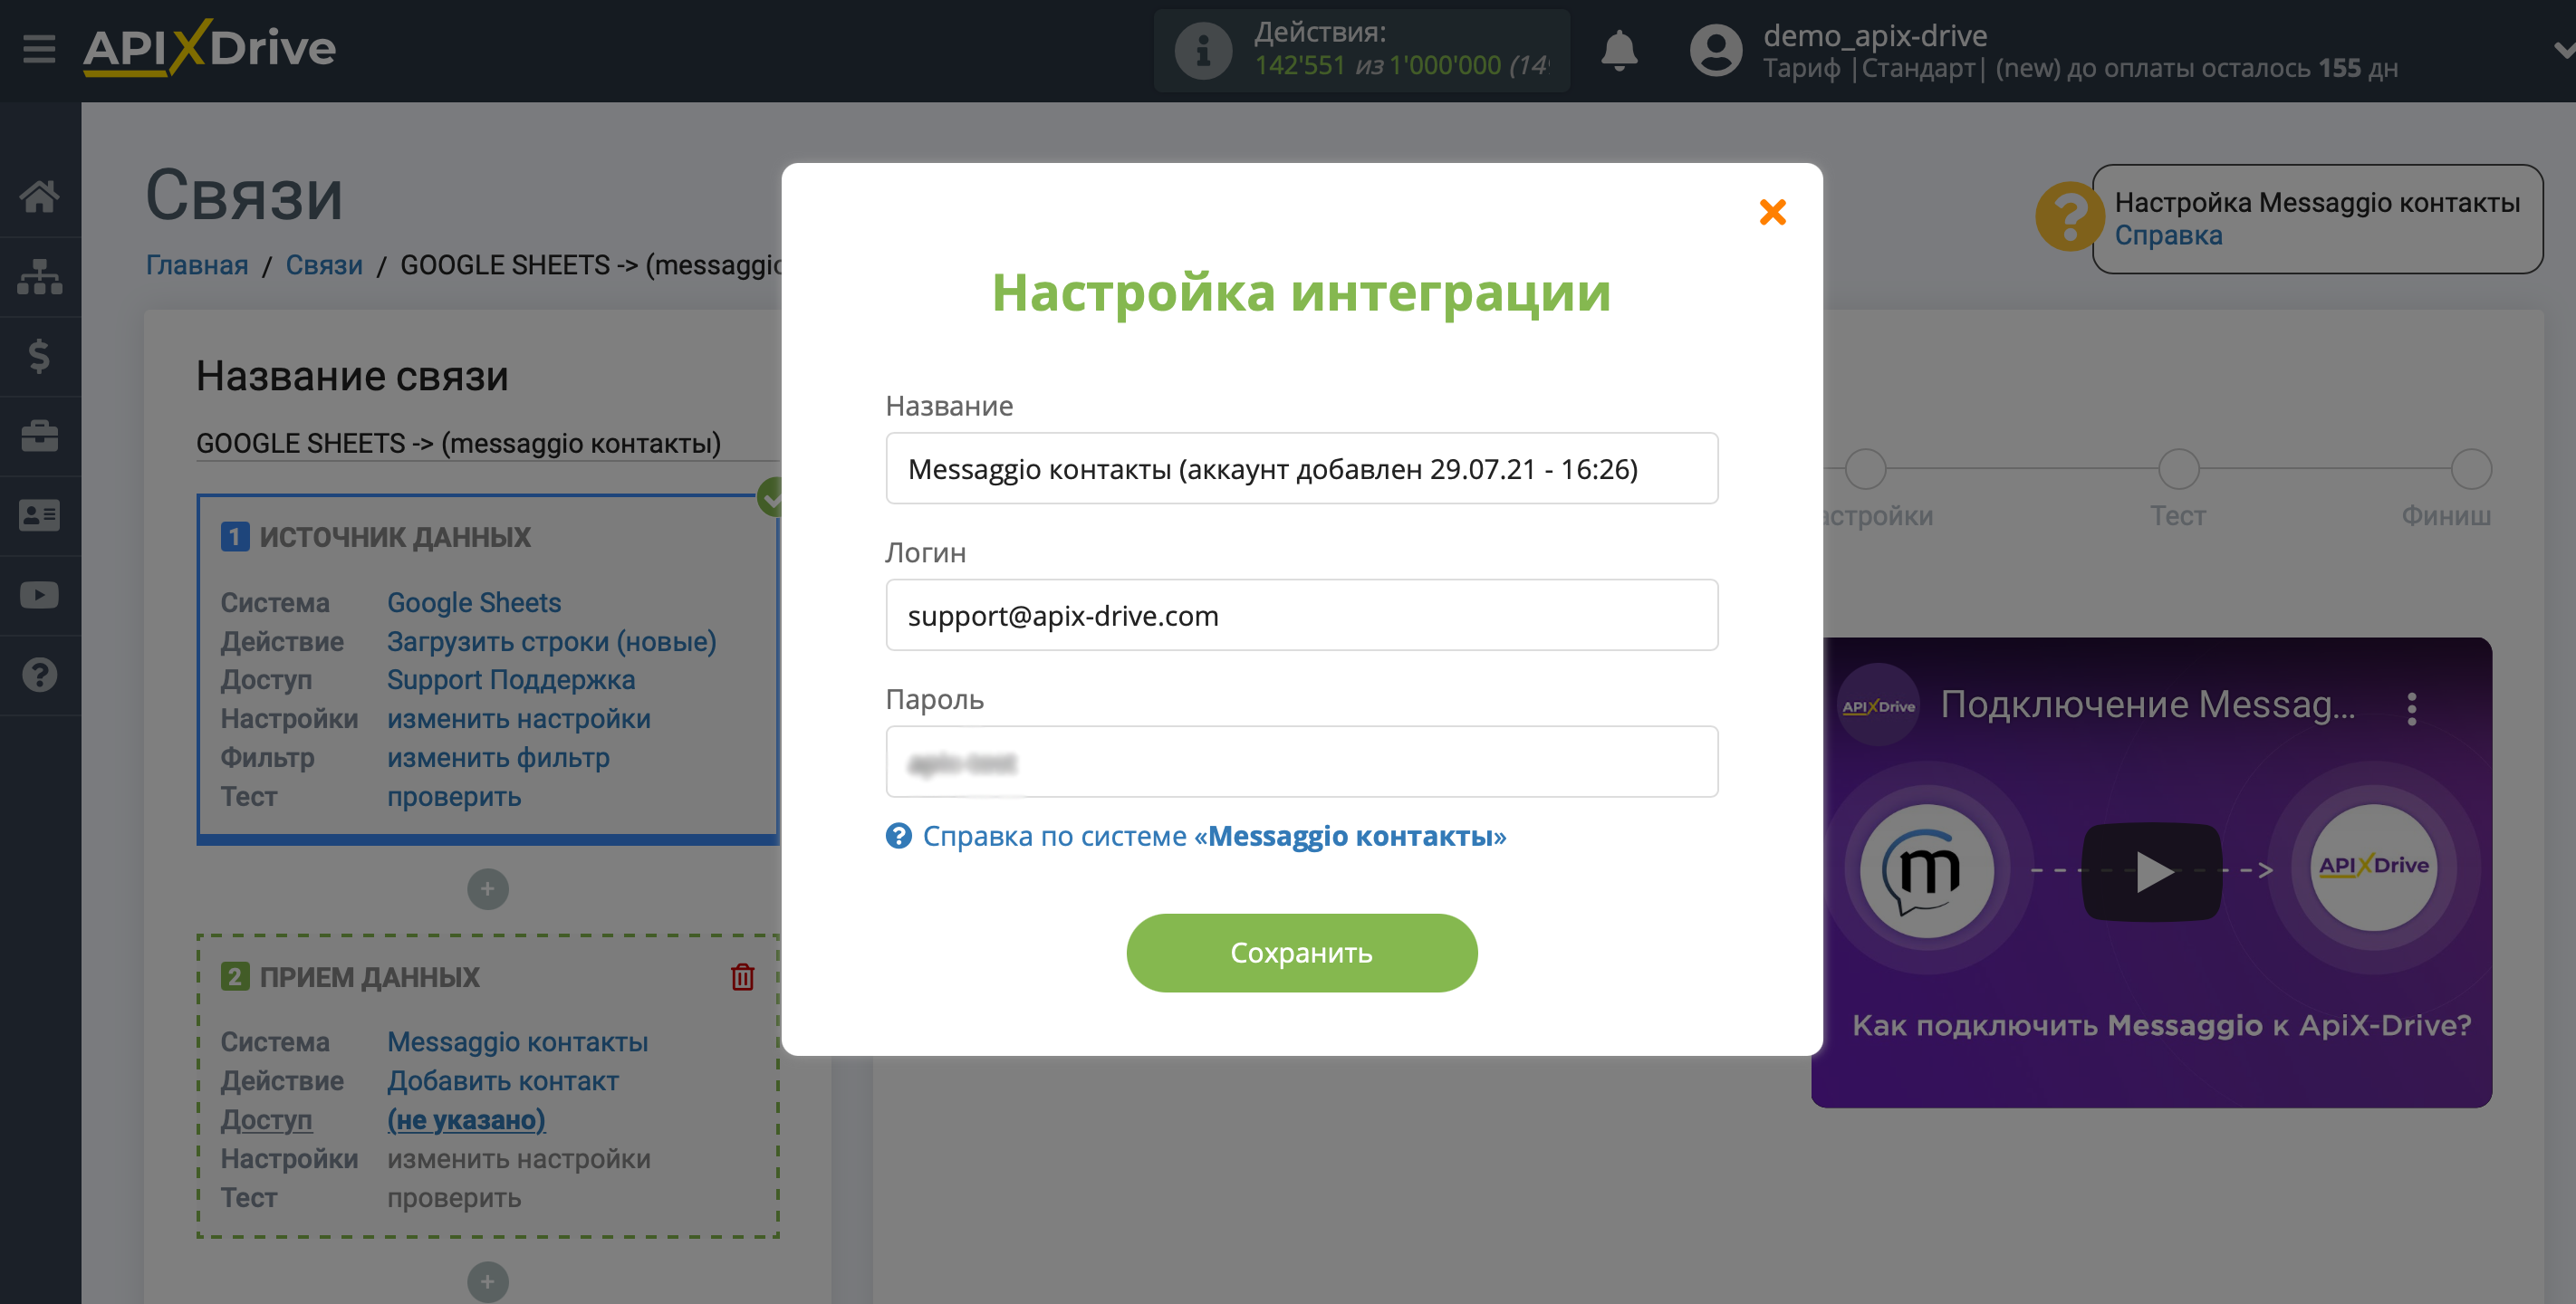Go to Главная breadcrumb
Image resolution: width=2576 pixels, height=1304 pixels.
coord(197,265)
